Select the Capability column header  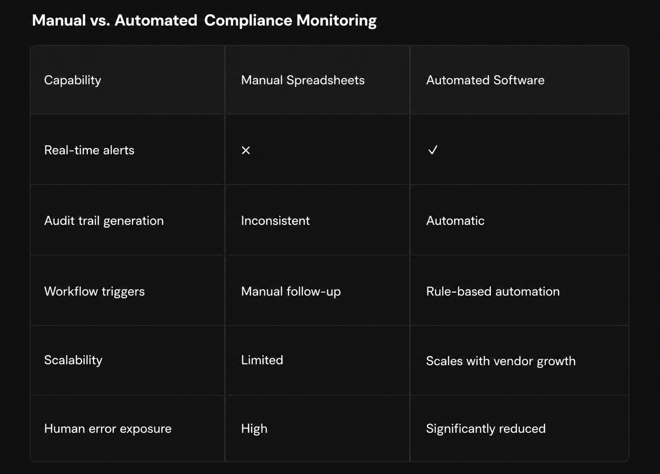(x=73, y=80)
